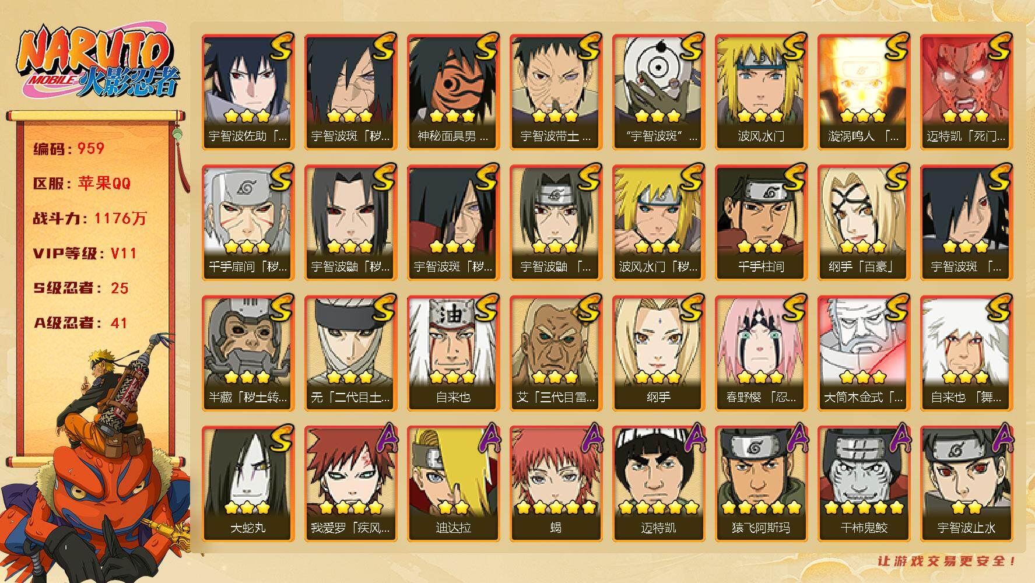Click the 战斗力 1176万 stat line
Viewport: 1035px width, 583px height.
click(x=90, y=218)
